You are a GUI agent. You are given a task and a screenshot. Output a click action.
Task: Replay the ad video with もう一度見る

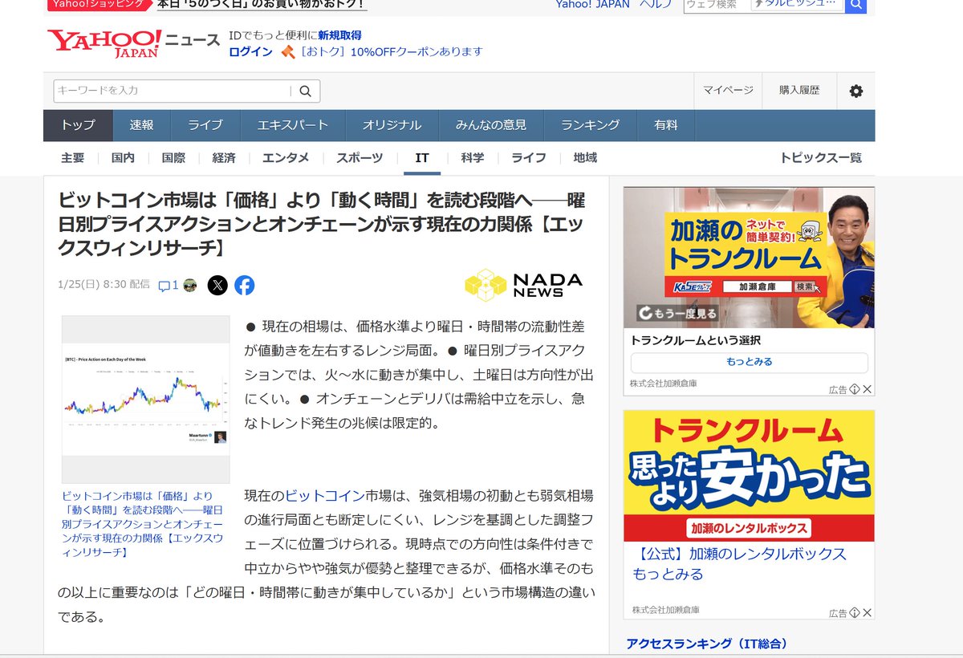677,314
